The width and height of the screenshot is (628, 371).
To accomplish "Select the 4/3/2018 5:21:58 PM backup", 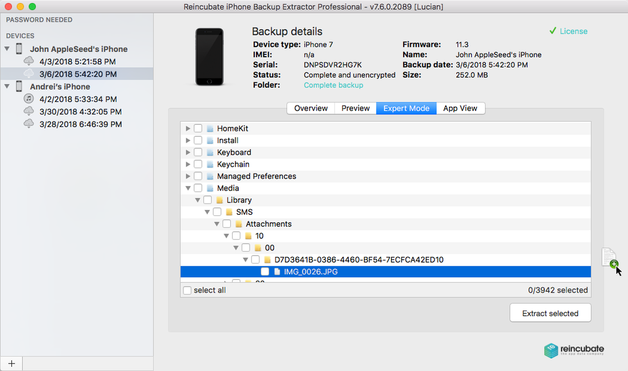I will [77, 61].
